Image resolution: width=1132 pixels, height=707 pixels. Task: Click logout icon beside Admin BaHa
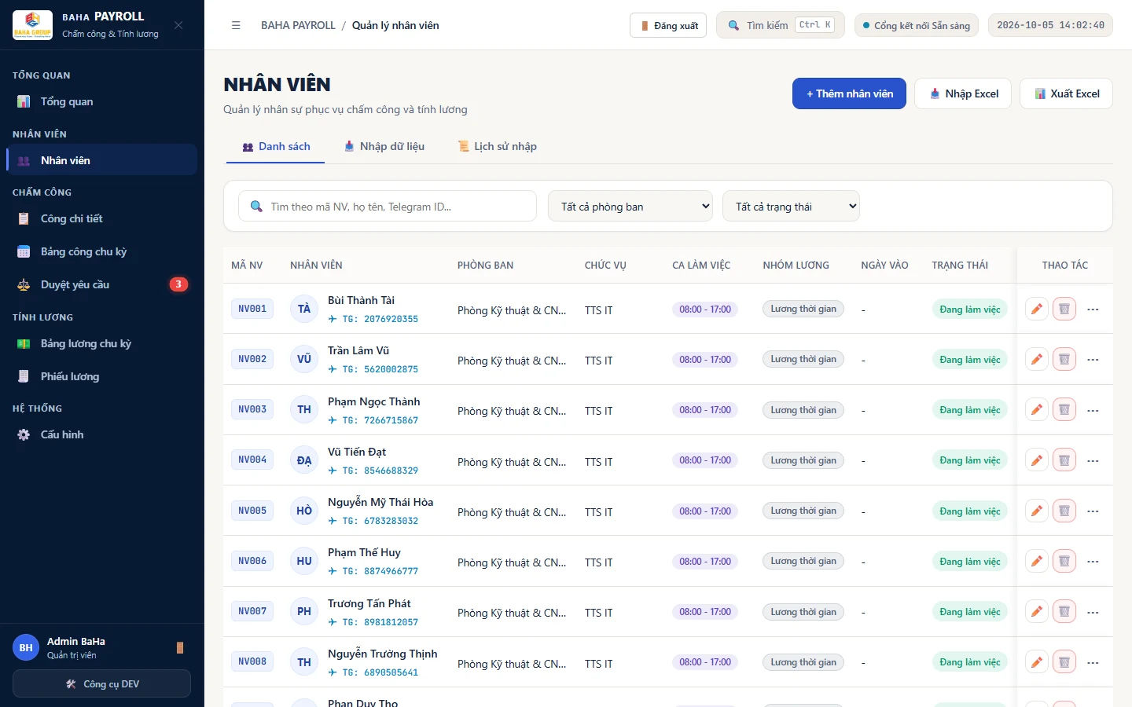(180, 647)
